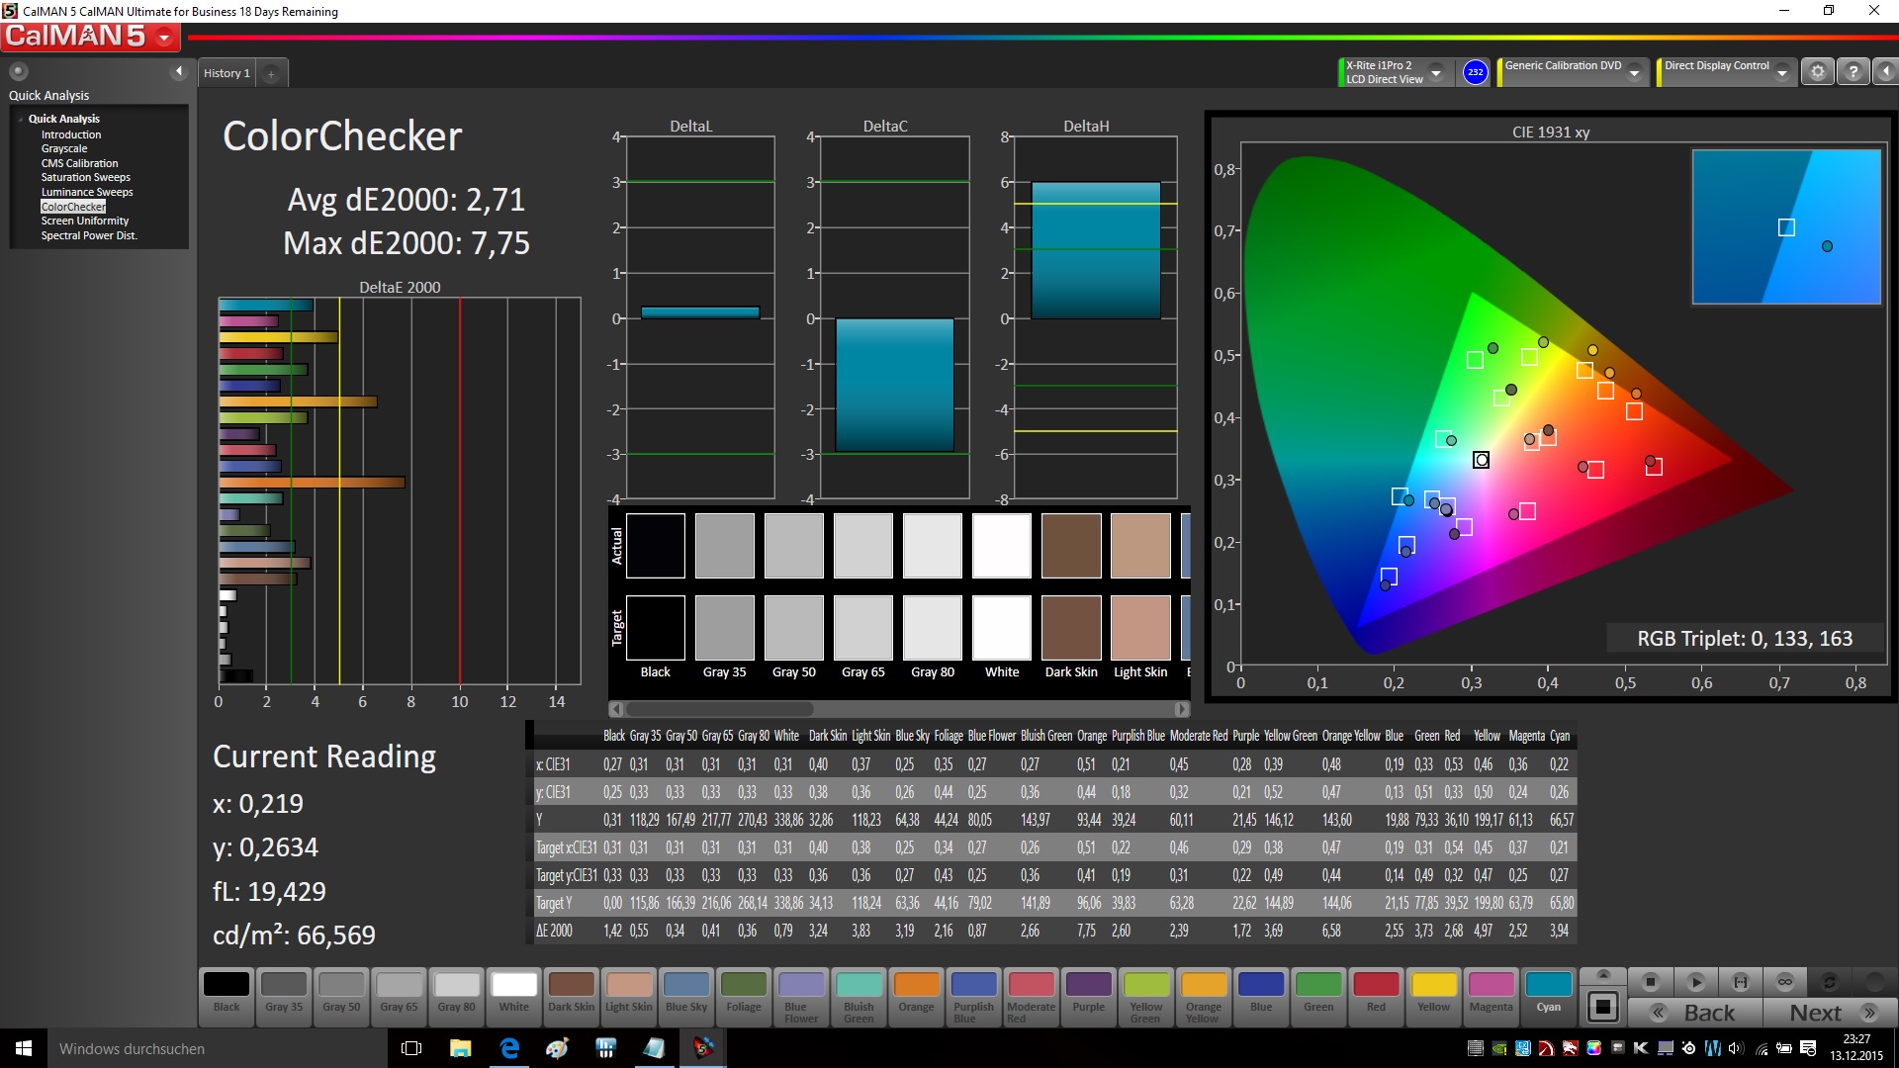Open the Direct Display Control dropdown

(x=1781, y=73)
